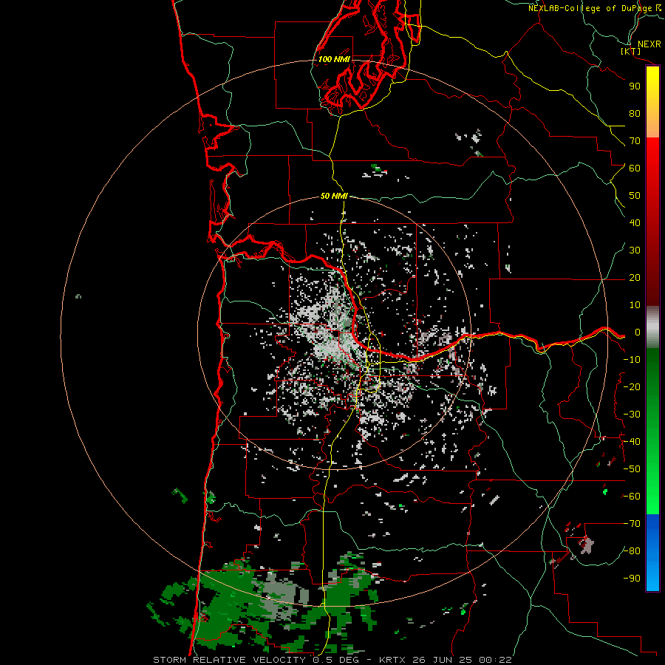
Task: Select the 50 value on the velocity scale
Action: (x=635, y=196)
